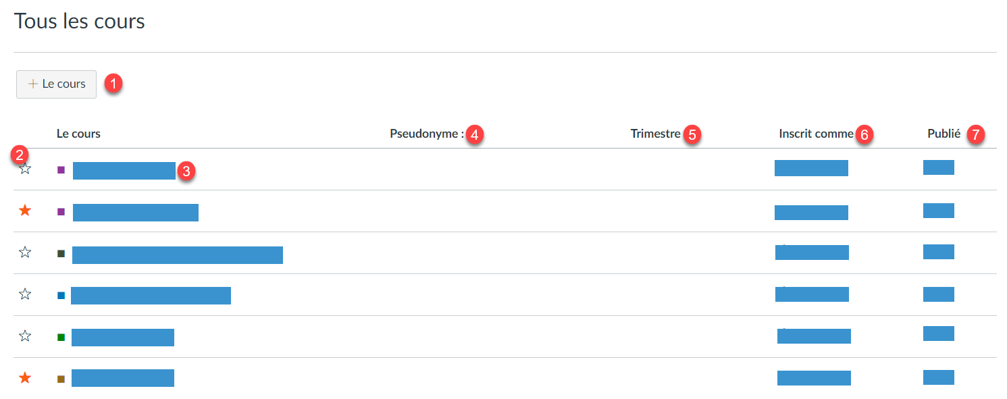Image resolution: width=1007 pixels, height=399 pixels.
Task: Open the first course name link
Action: [124, 171]
